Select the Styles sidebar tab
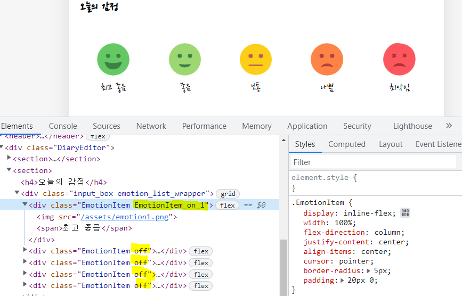This screenshot has height=296, width=462. pos(305,144)
